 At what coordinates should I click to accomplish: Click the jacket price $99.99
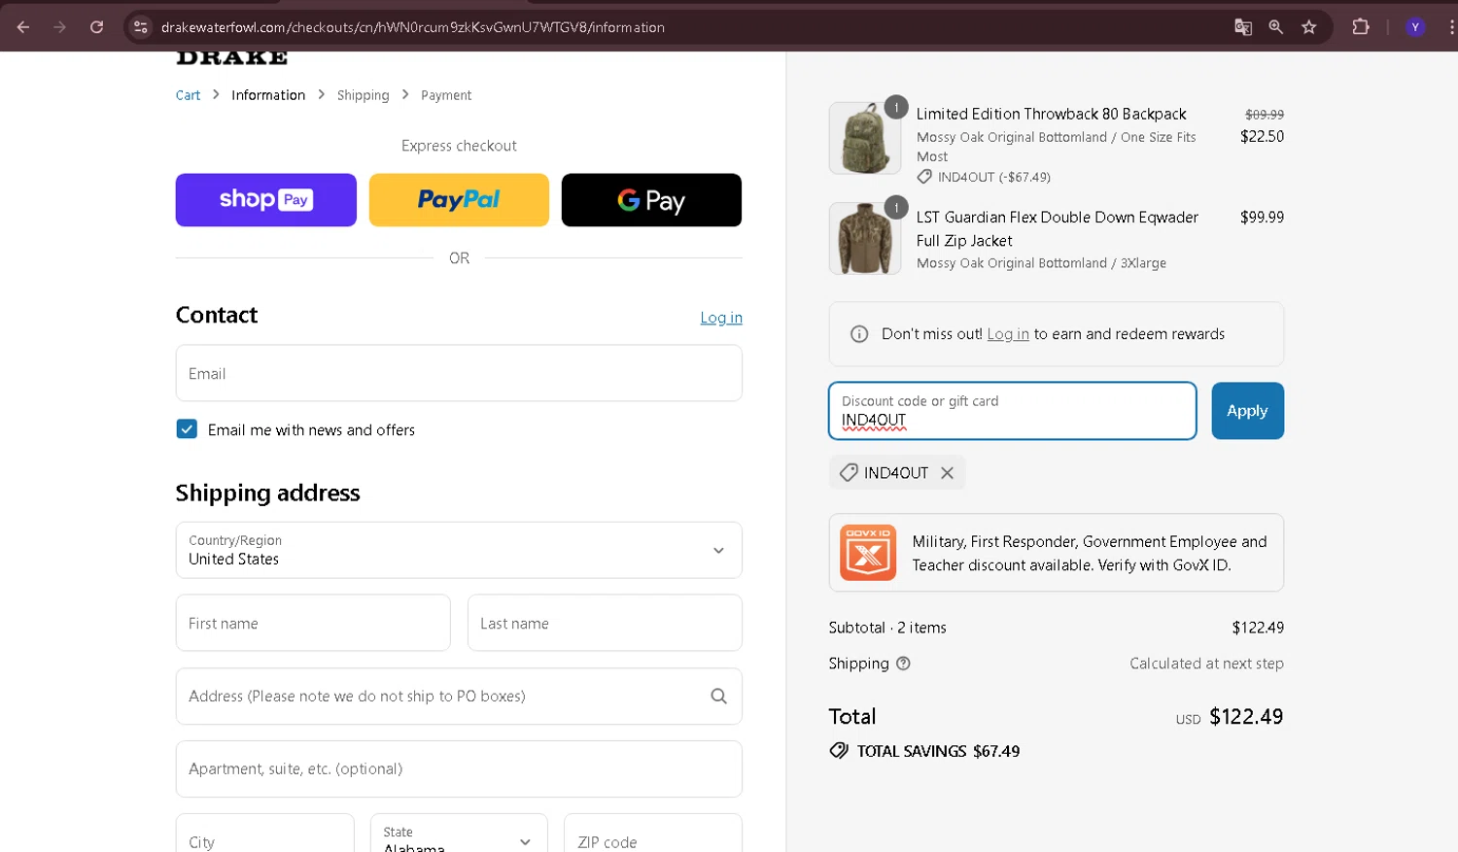pyautogui.click(x=1262, y=218)
